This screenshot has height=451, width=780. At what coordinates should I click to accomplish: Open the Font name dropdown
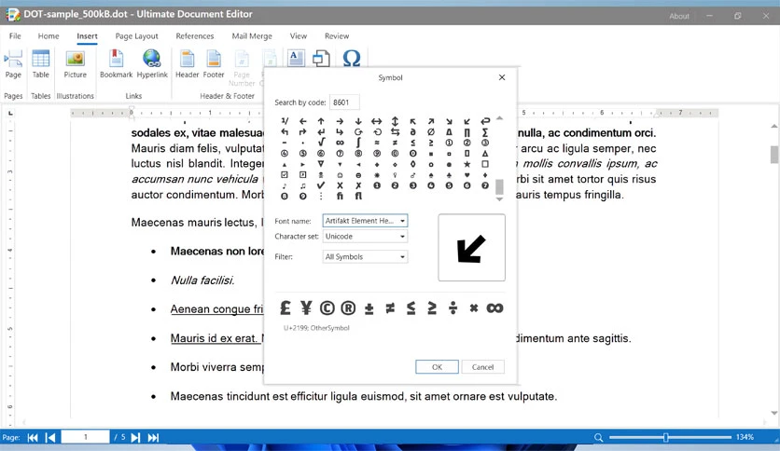point(365,221)
